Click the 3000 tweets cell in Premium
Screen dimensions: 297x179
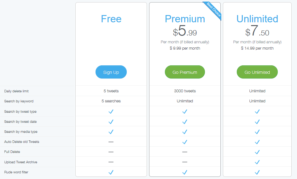click(185, 91)
